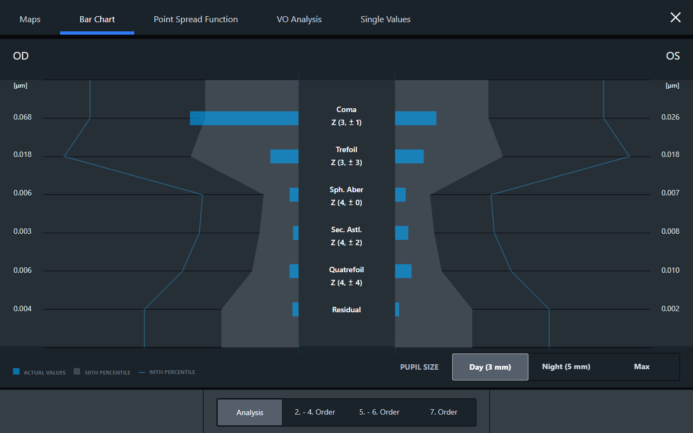The height and width of the screenshot is (433, 693).
Task: Click the blue Actual Values legend swatch
Action: click(16, 372)
